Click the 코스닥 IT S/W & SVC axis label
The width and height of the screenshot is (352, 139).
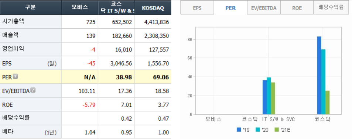click(268, 119)
